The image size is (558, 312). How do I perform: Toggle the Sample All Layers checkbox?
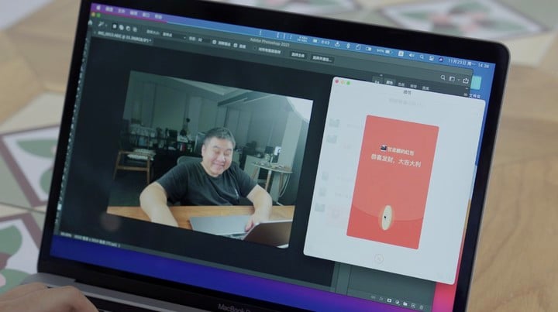[x=212, y=41]
